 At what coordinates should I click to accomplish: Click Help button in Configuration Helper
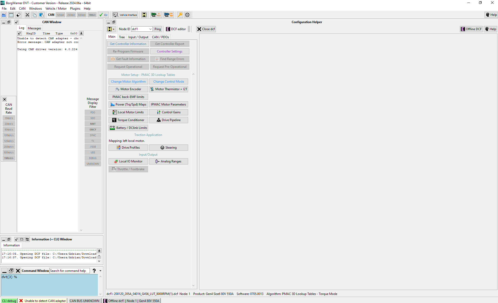pyautogui.click(x=490, y=29)
